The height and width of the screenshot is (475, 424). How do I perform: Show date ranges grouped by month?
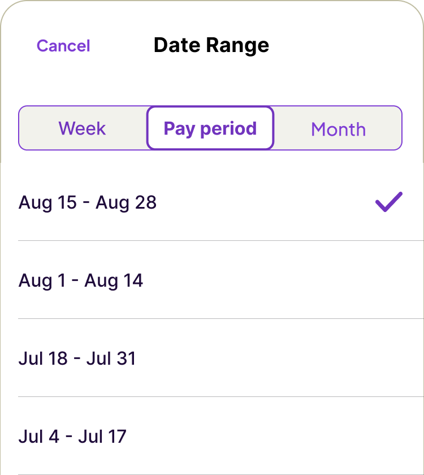tap(338, 129)
